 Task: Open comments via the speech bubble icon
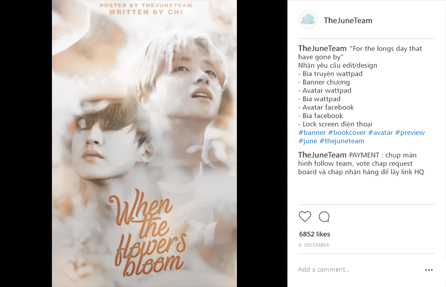click(324, 217)
